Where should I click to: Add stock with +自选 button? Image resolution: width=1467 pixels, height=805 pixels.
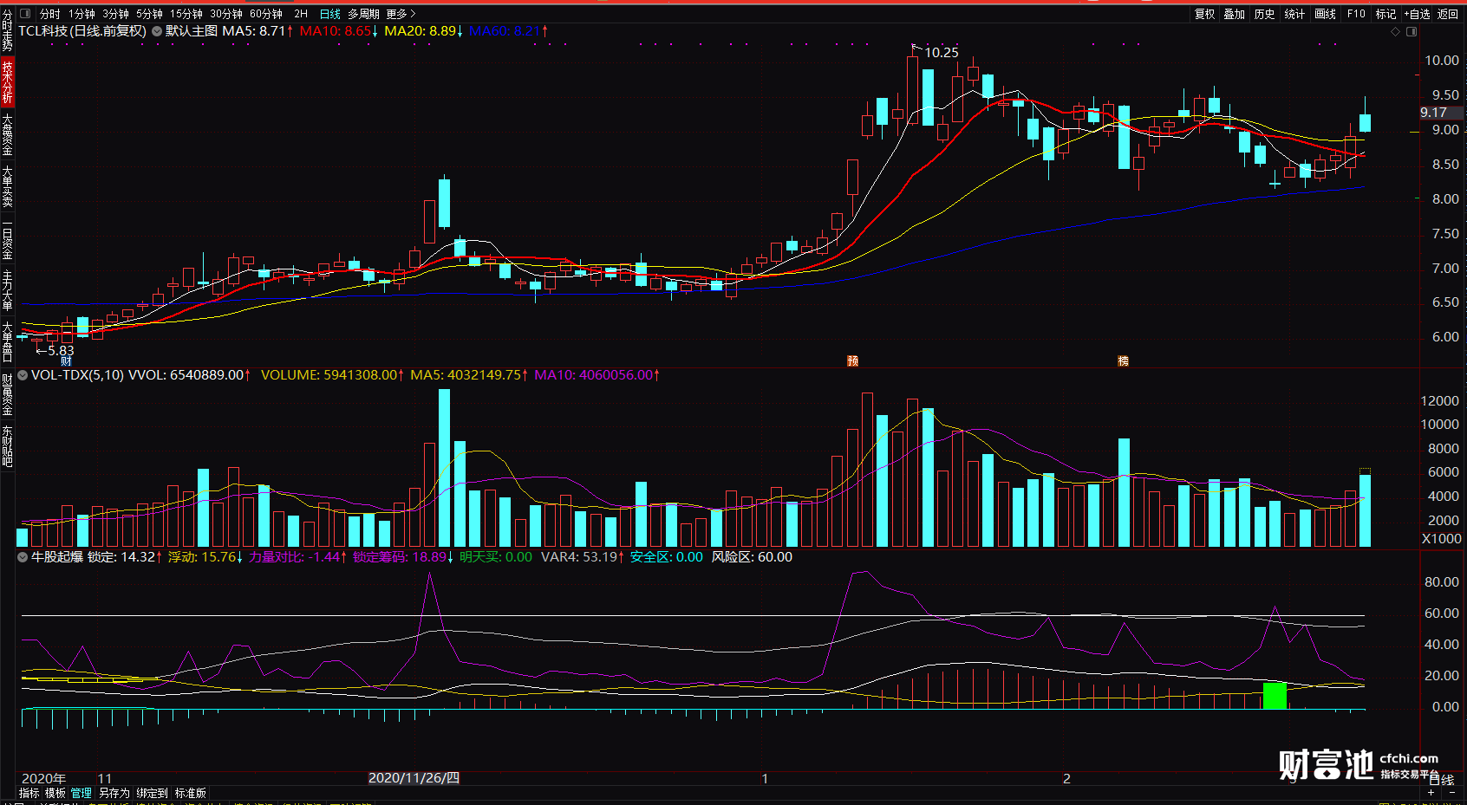pos(1417,14)
